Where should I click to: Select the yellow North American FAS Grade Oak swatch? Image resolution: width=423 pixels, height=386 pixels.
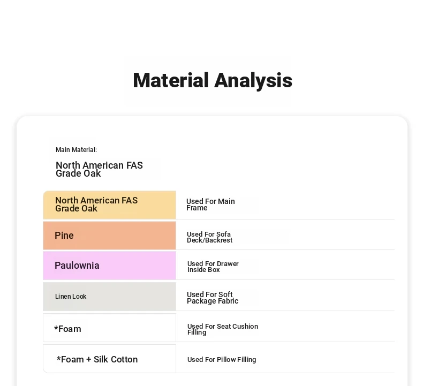tap(110, 205)
